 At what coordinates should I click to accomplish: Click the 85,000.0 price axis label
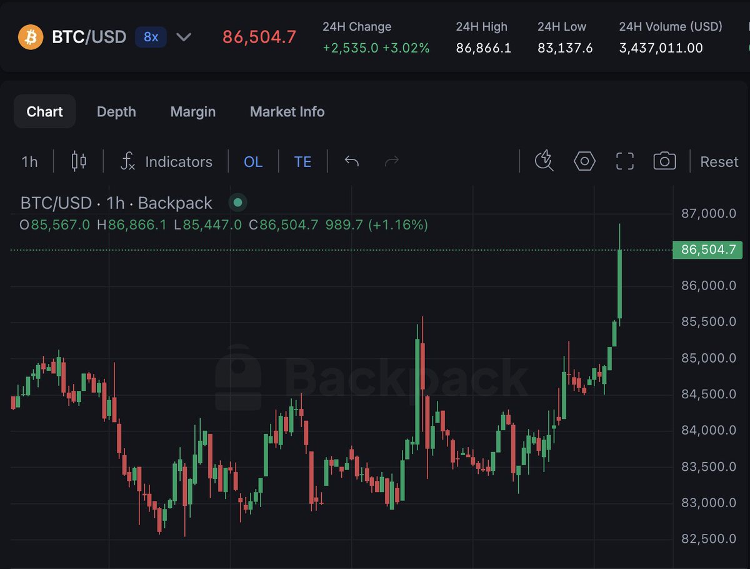[x=708, y=358]
